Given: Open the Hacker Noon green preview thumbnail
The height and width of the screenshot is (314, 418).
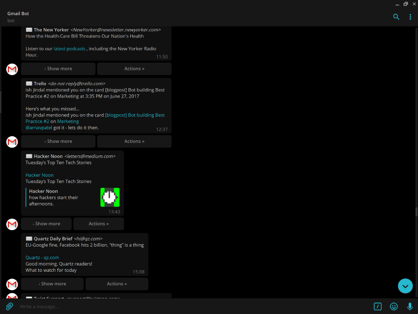Looking at the screenshot, I should click(110, 197).
